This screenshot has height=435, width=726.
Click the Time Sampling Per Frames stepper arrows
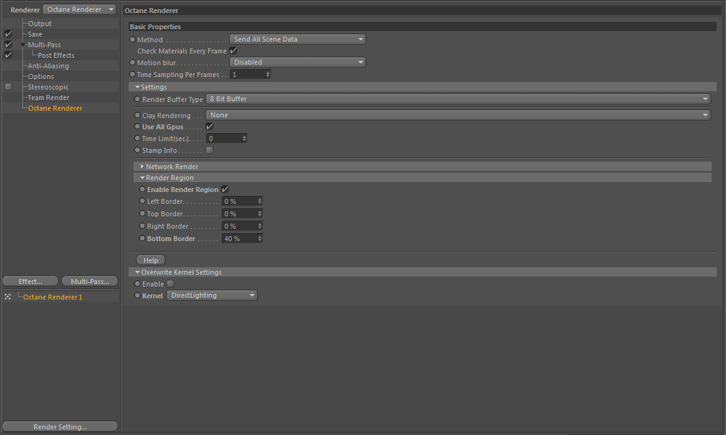268,75
